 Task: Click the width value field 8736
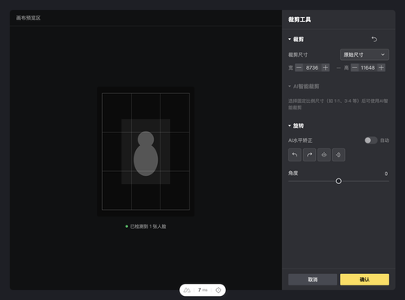(x=312, y=67)
